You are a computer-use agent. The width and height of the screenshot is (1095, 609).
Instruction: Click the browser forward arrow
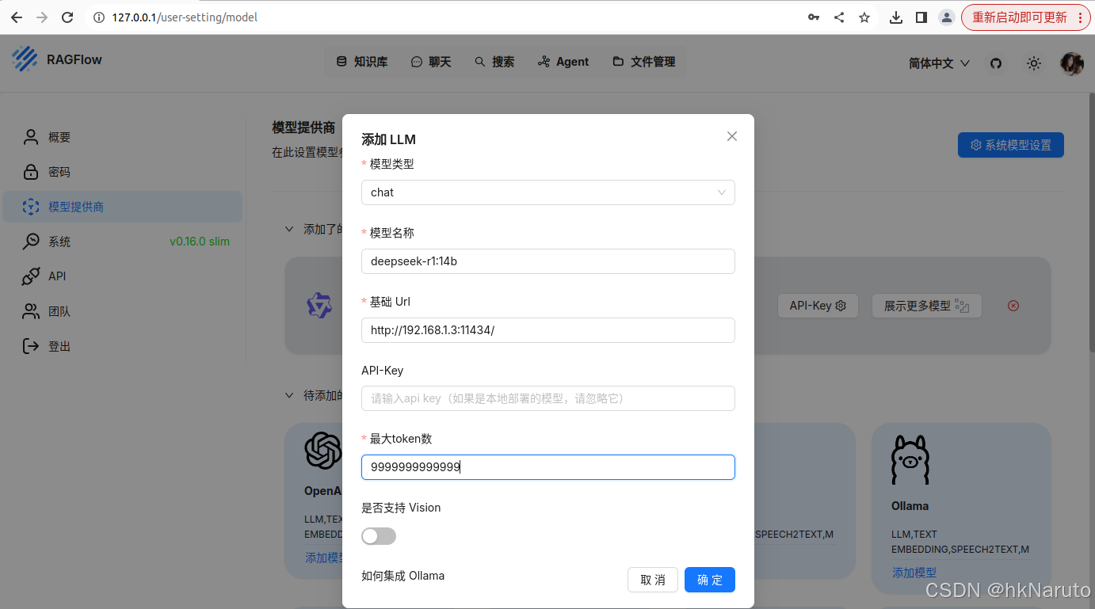click(42, 17)
